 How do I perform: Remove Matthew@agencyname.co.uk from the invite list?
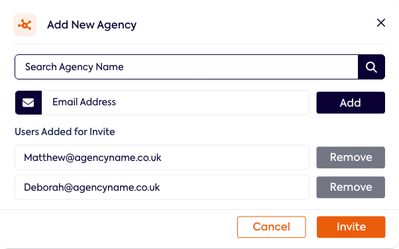(x=351, y=158)
